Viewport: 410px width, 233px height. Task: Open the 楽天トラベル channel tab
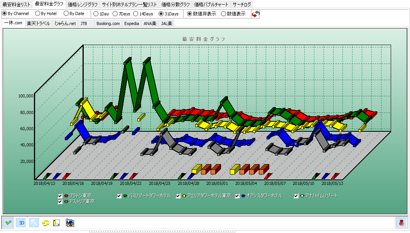click(x=38, y=23)
